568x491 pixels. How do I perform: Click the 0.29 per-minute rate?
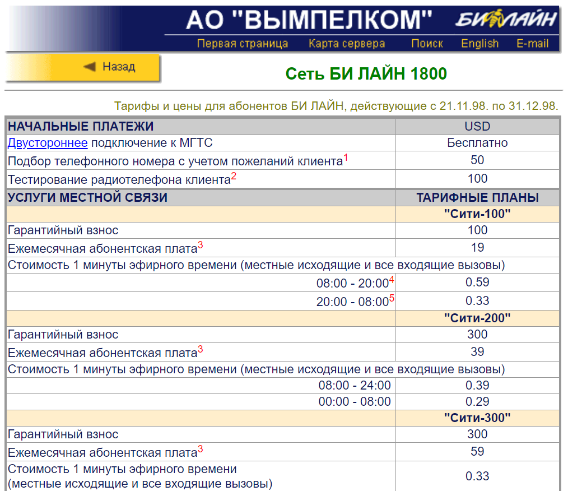(x=477, y=401)
